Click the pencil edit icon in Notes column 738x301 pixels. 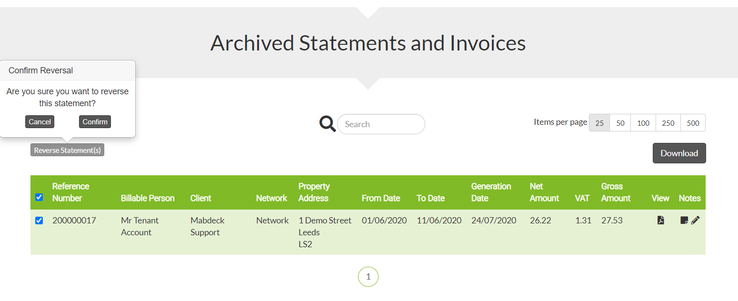coord(695,220)
